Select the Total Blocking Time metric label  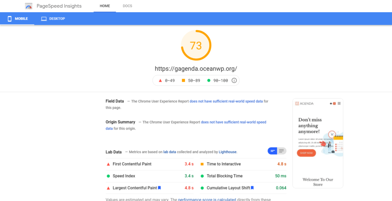pyautogui.click(x=224, y=176)
